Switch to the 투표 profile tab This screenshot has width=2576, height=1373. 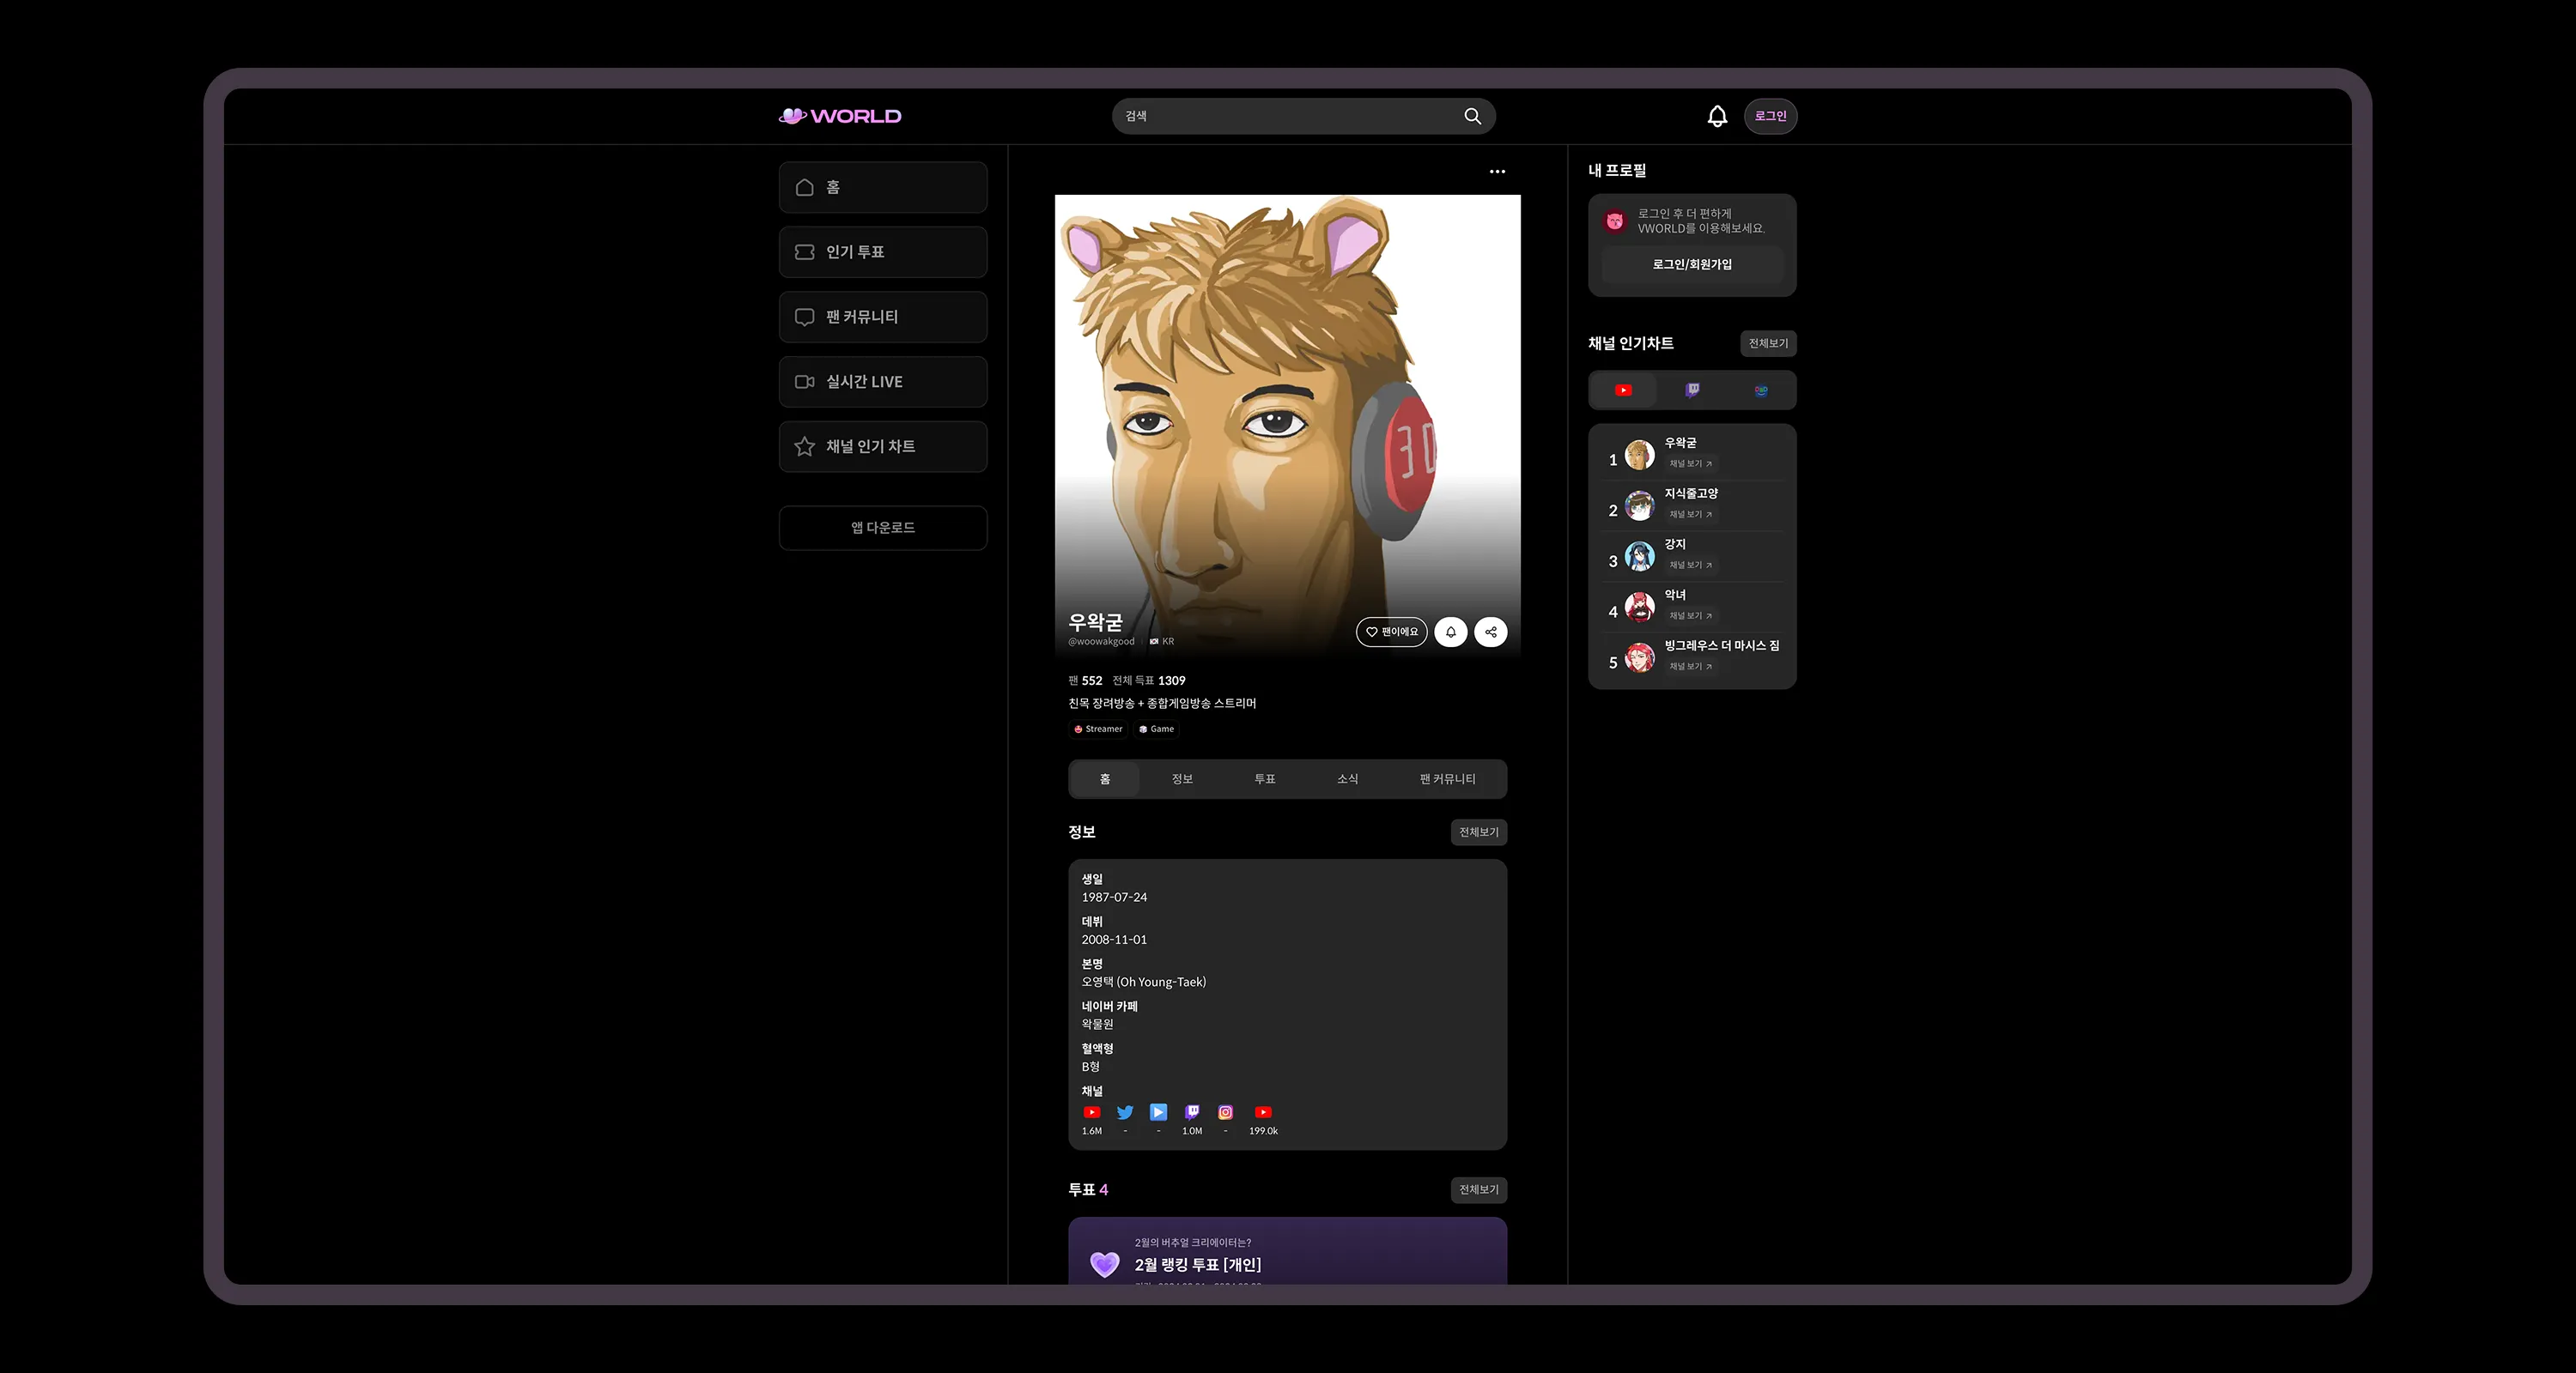click(1265, 779)
